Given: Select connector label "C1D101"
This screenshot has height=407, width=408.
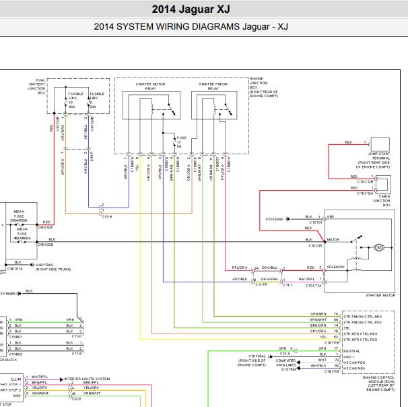Looking at the screenshot, I should 316,222.
